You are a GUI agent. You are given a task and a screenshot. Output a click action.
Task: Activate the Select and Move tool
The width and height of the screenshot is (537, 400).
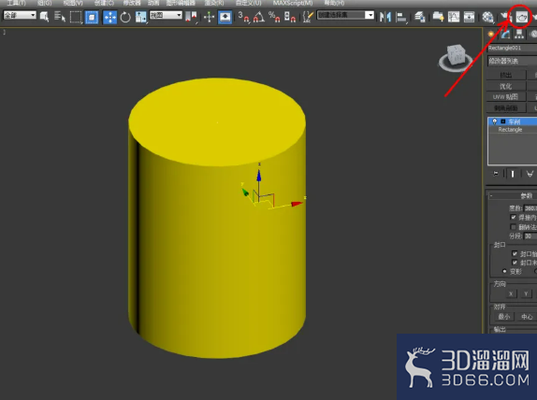click(x=109, y=17)
